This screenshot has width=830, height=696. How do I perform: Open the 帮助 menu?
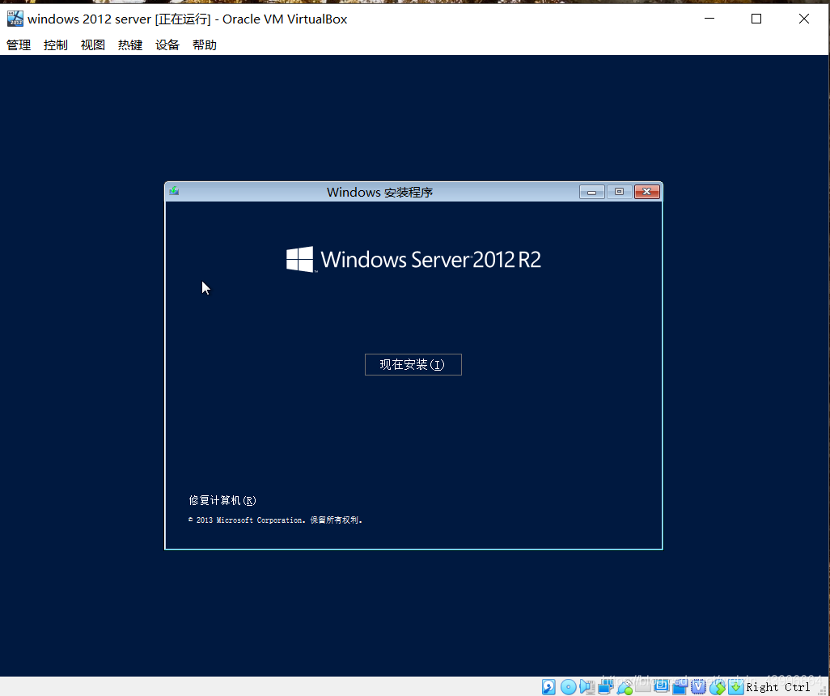205,45
